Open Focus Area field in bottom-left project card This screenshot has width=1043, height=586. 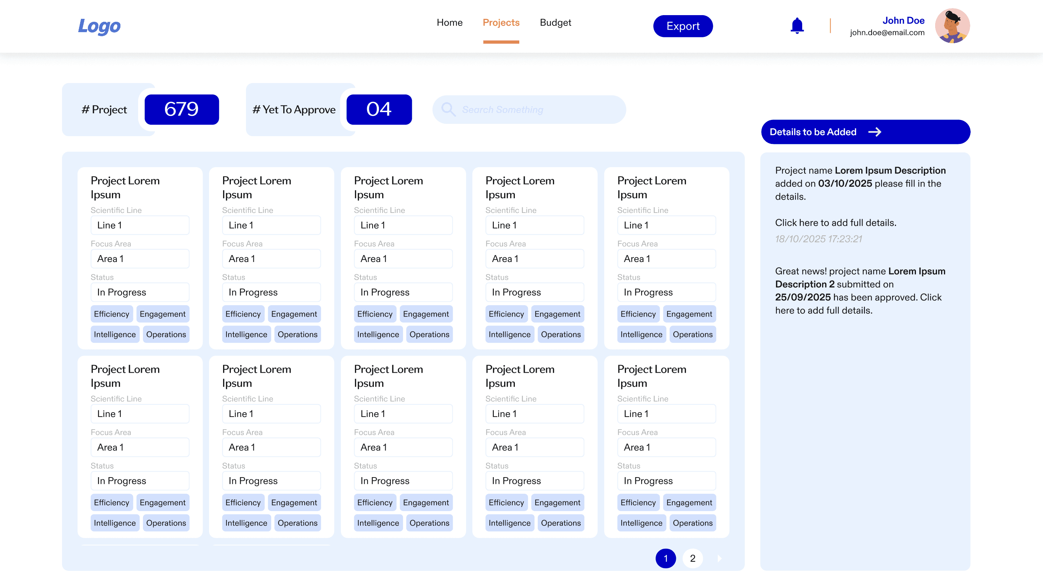point(140,447)
